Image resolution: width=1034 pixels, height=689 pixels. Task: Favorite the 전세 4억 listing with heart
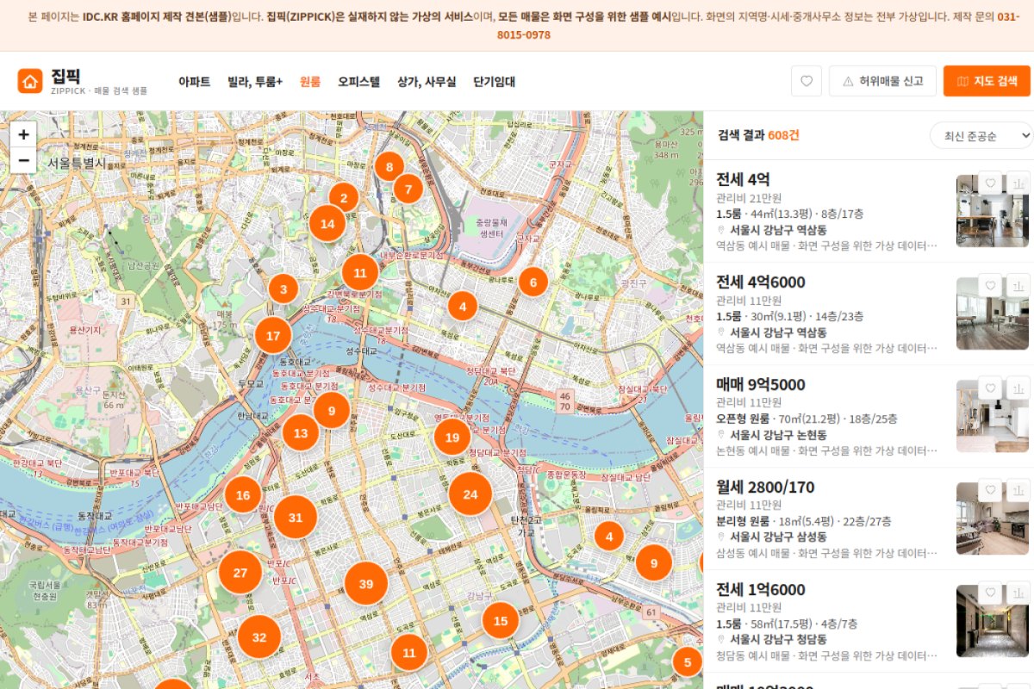991,183
